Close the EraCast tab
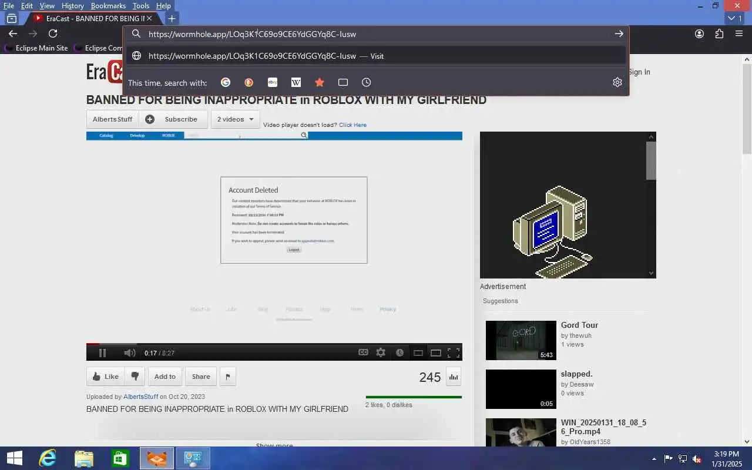This screenshot has height=470, width=752. pyautogui.click(x=149, y=19)
